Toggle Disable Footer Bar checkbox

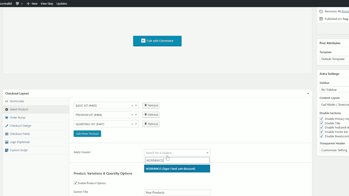(321, 132)
